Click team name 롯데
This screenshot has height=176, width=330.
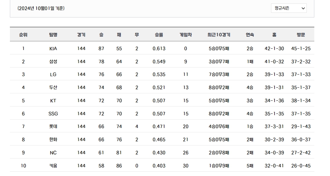point(53,127)
